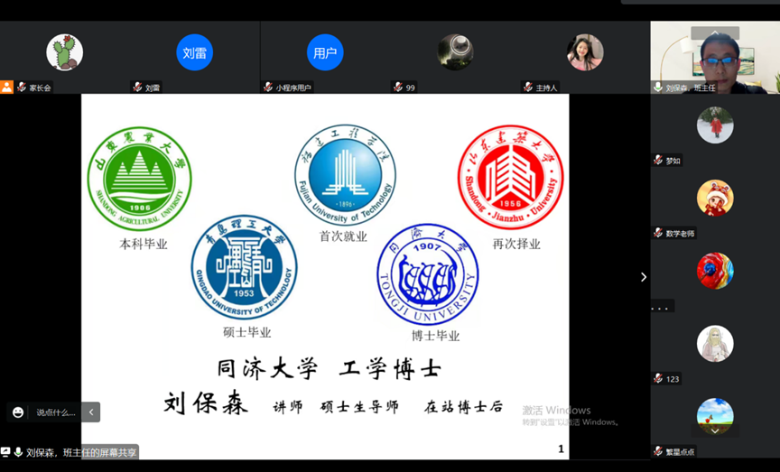Click the Tongji University logo
The height and width of the screenshot is (472, 780).
(428, 275)
